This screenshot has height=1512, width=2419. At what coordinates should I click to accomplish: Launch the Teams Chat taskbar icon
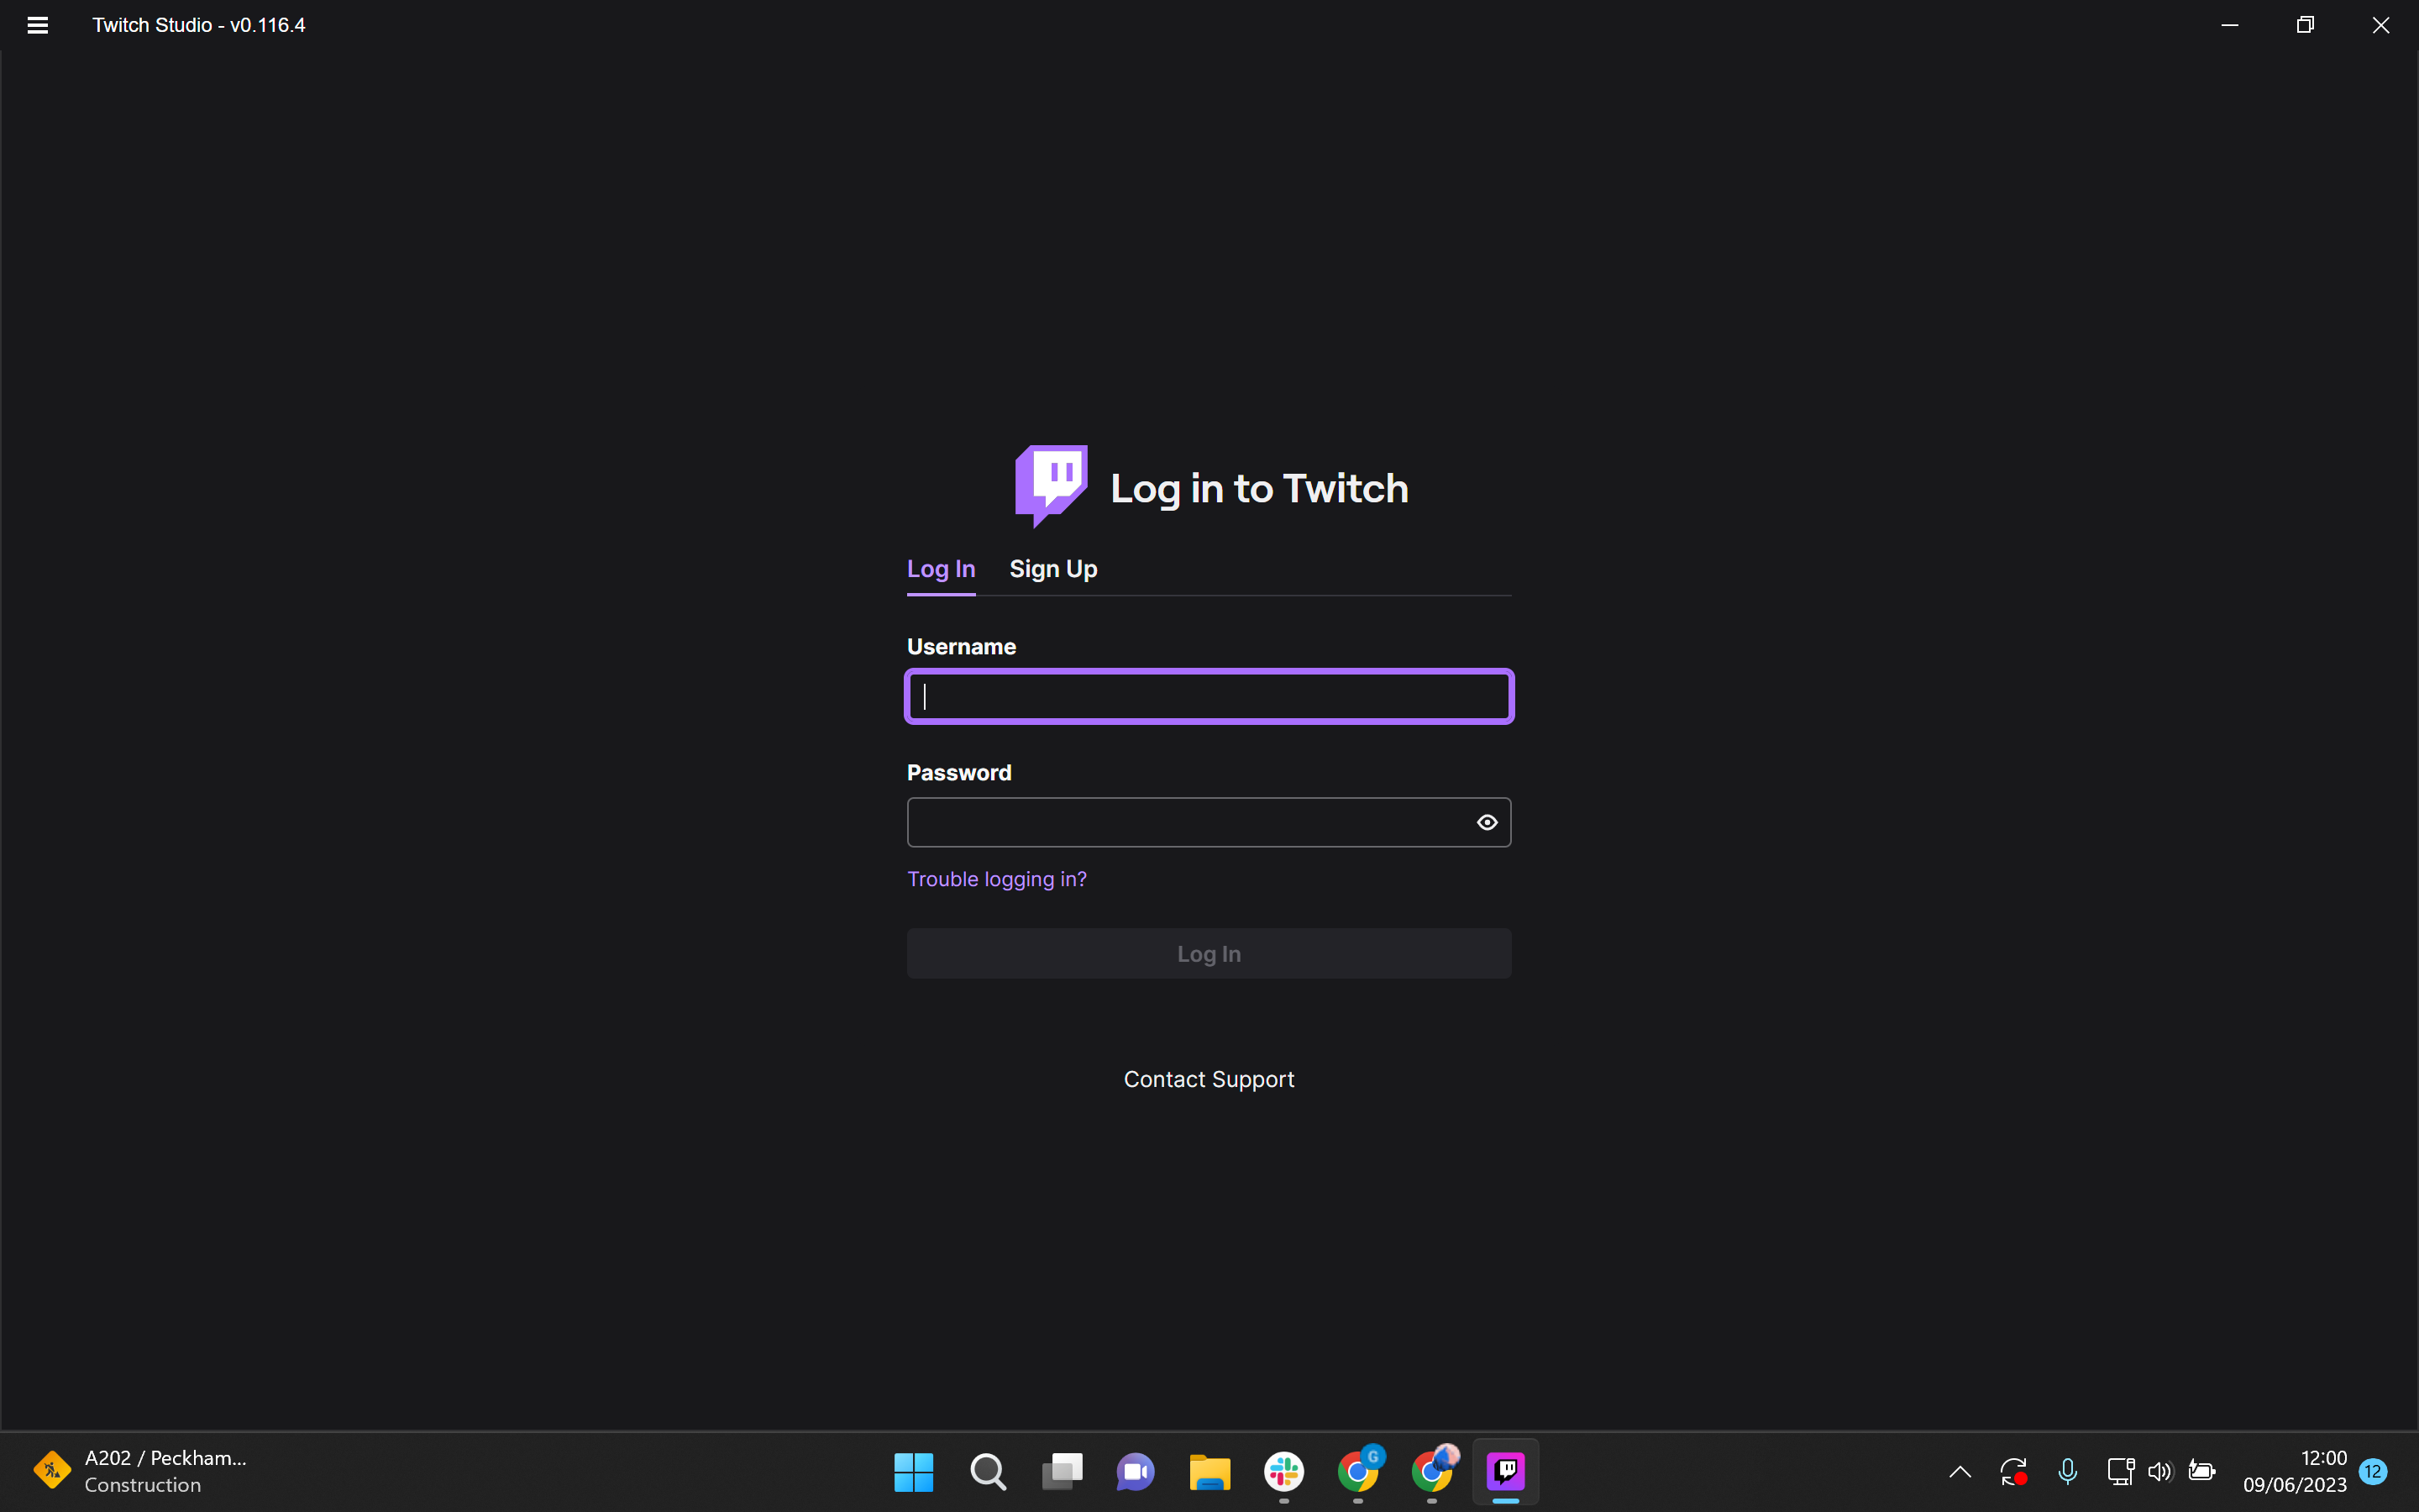(x=1136, y=1471)
